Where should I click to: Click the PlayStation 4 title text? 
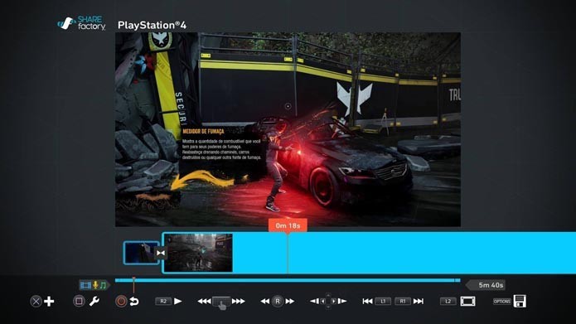pos(152,25)
